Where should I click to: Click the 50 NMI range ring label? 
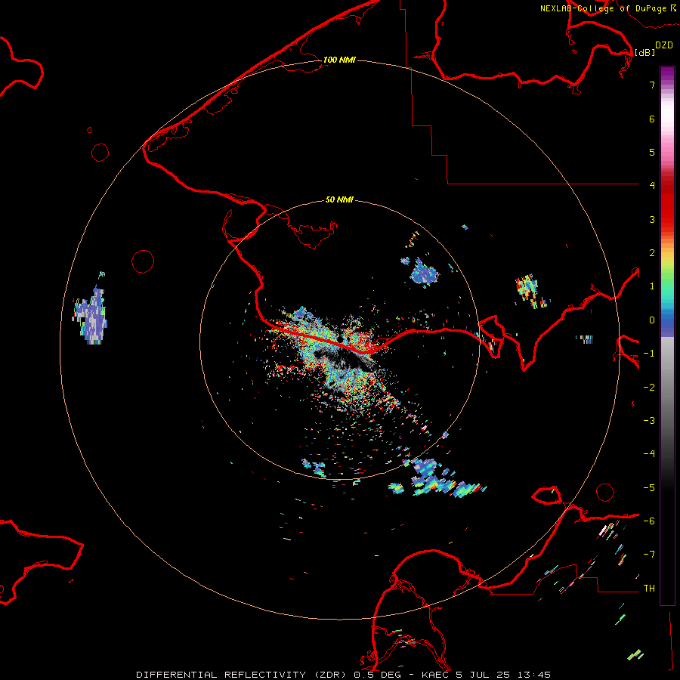click(x=339, y=199)
